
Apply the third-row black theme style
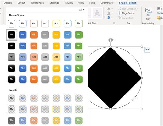pyautogui.click(x=12, y=46)
